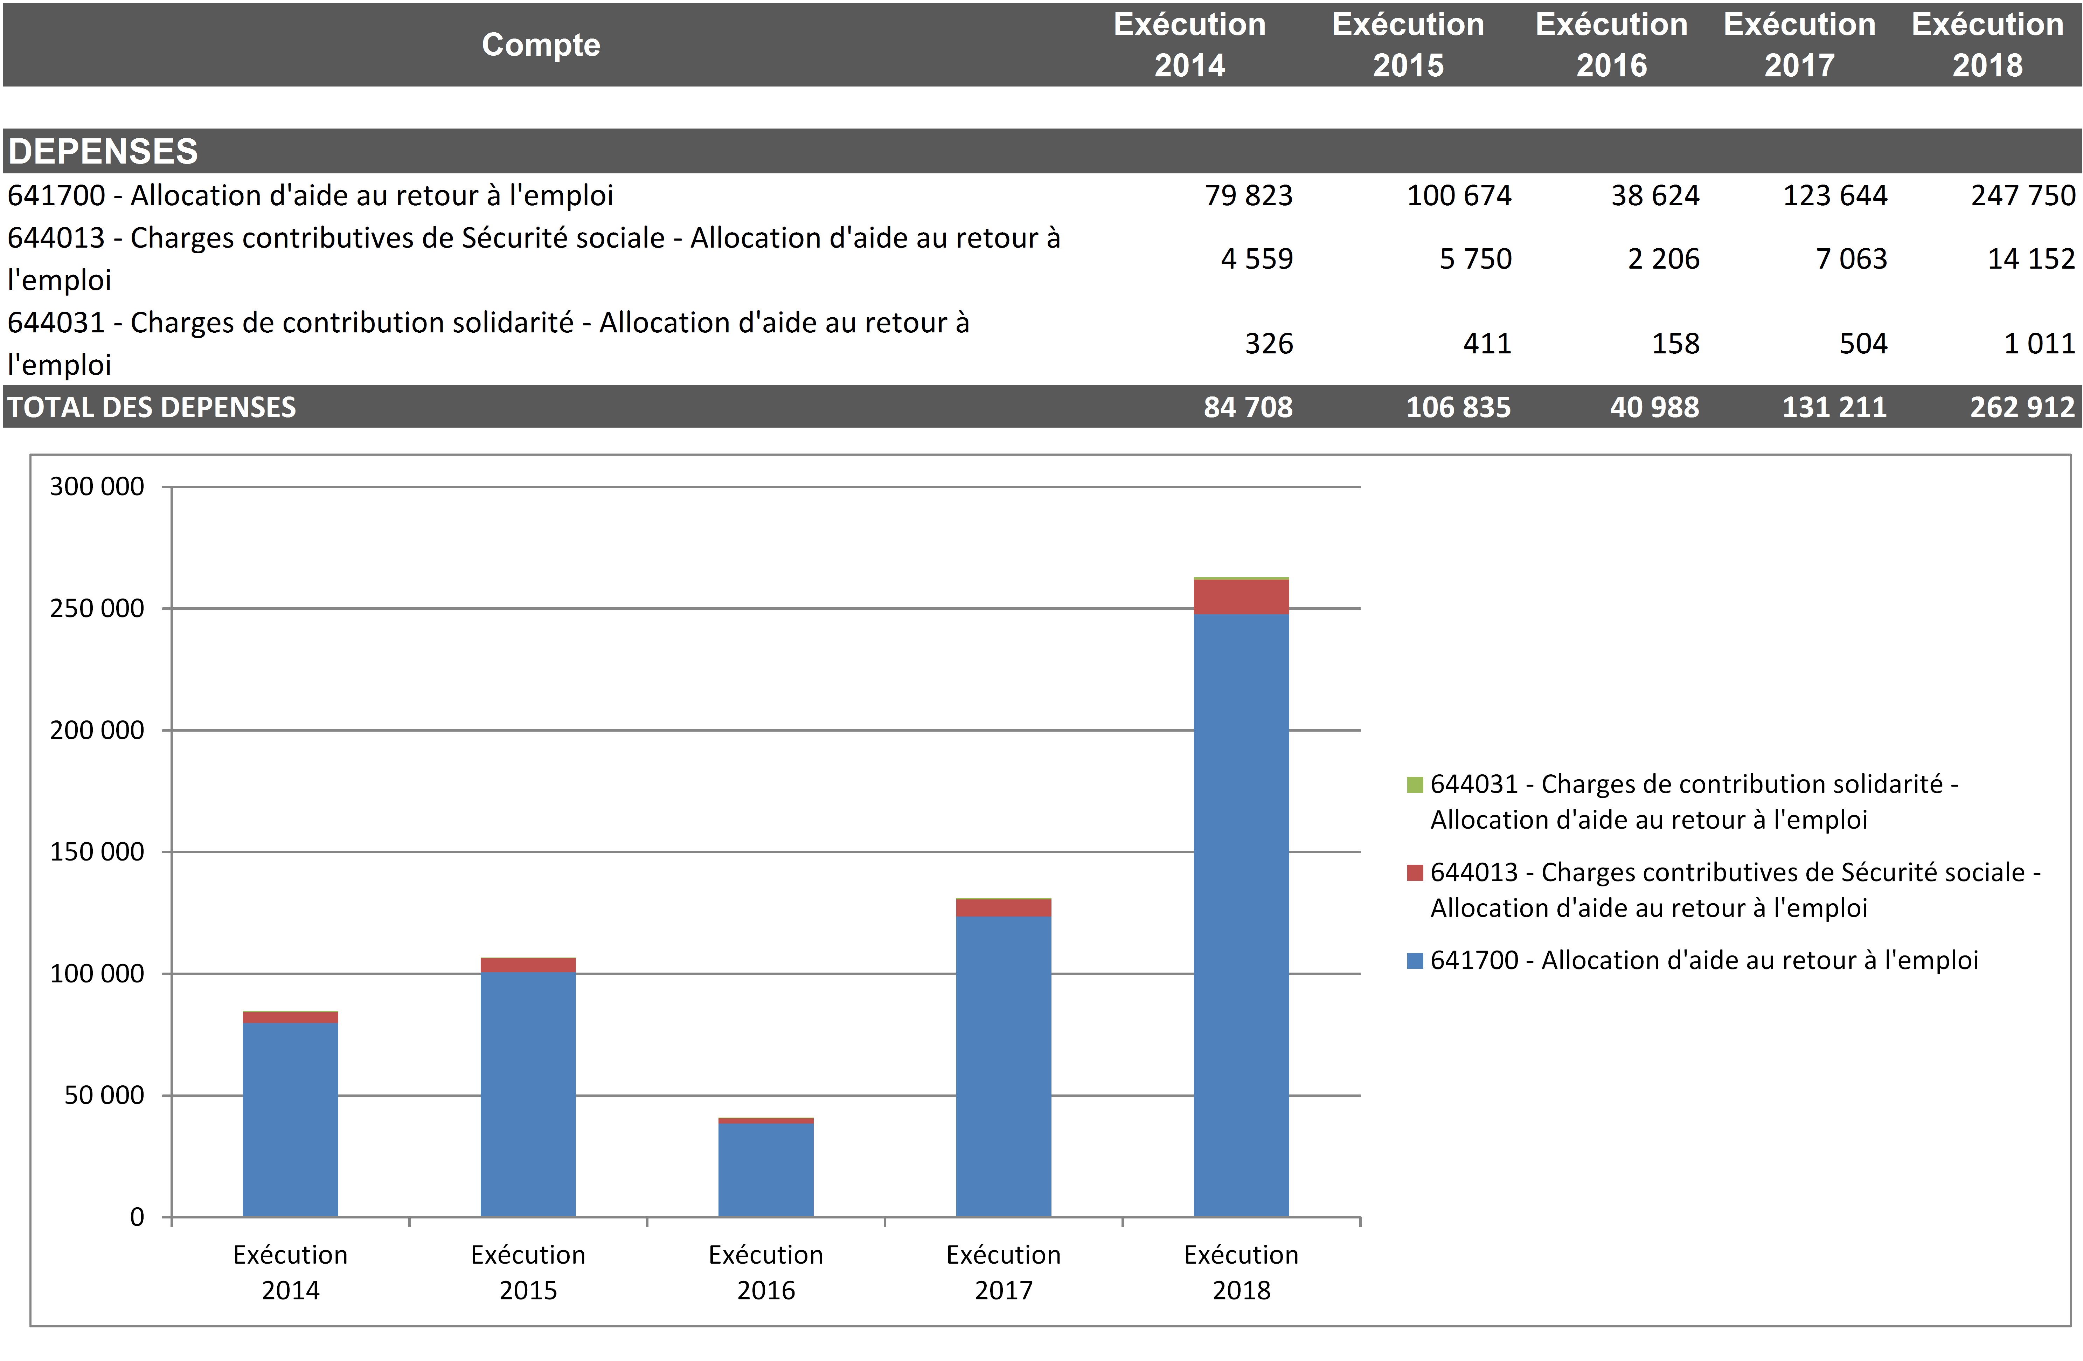The image size is (2083, 1361).
Task: Click the 300 000 axis label
Action: [x=96, y=486]
